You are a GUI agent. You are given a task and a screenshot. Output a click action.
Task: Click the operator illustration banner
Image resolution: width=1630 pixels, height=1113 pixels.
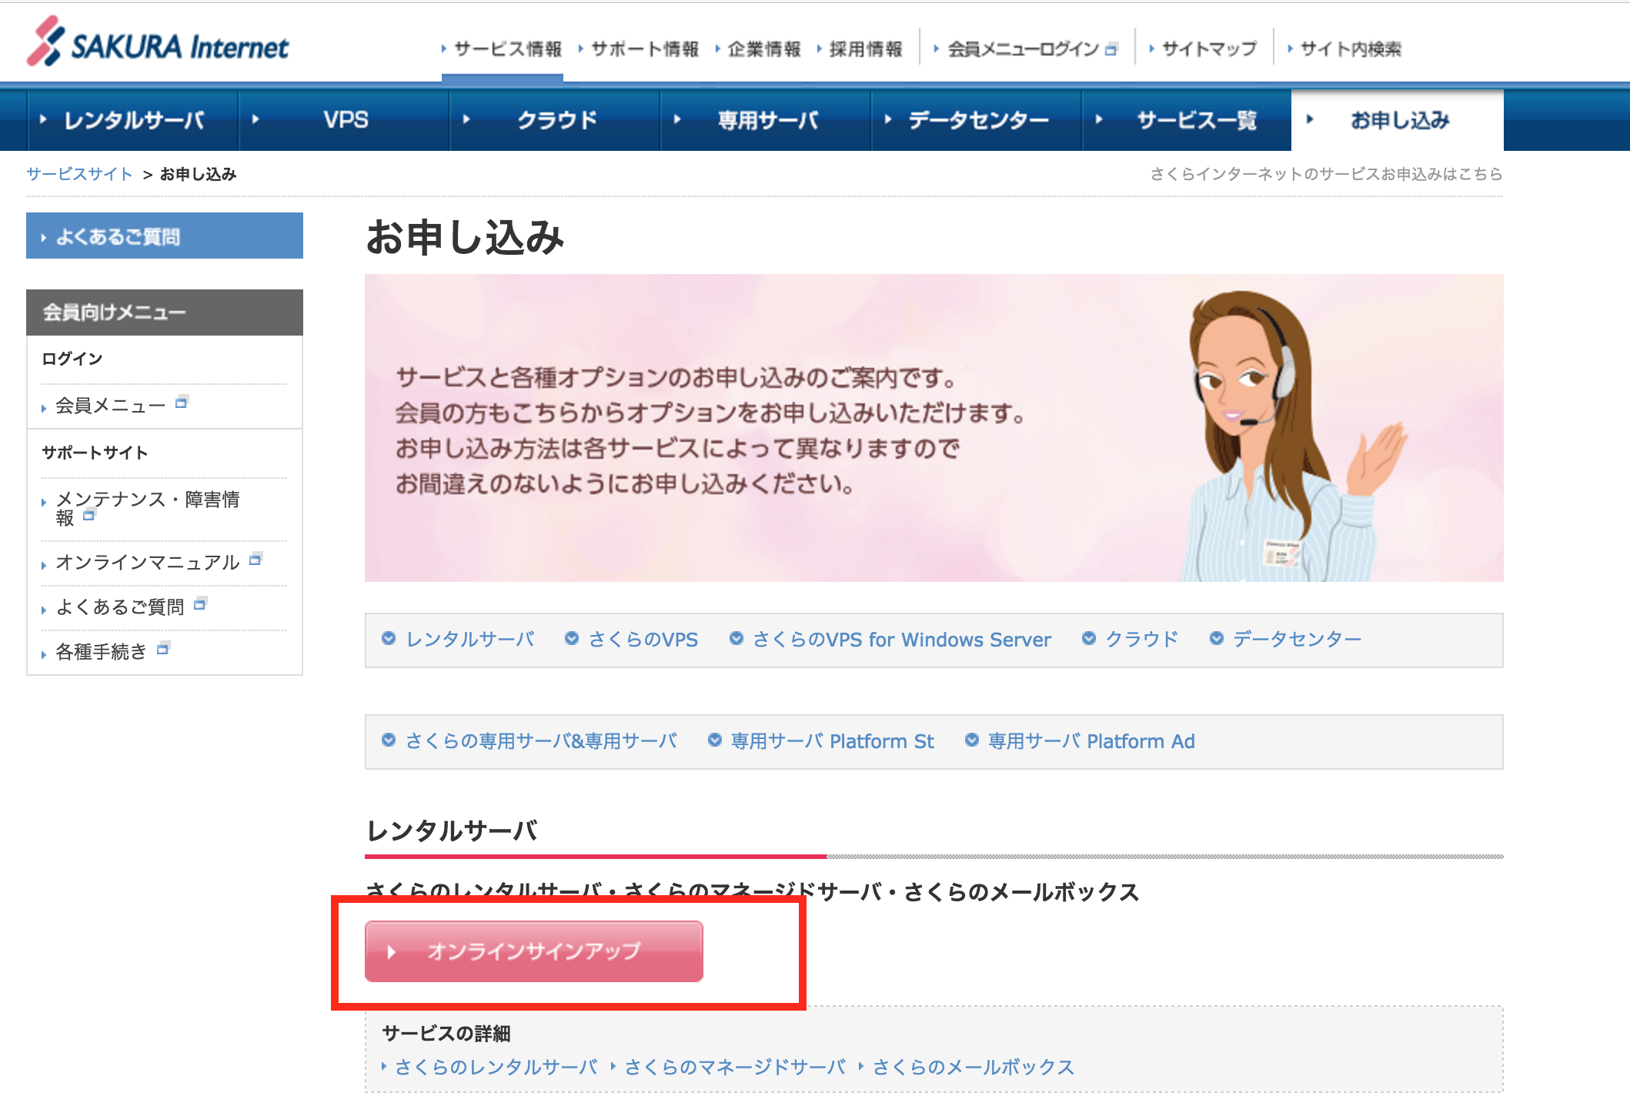click(934, 428)
